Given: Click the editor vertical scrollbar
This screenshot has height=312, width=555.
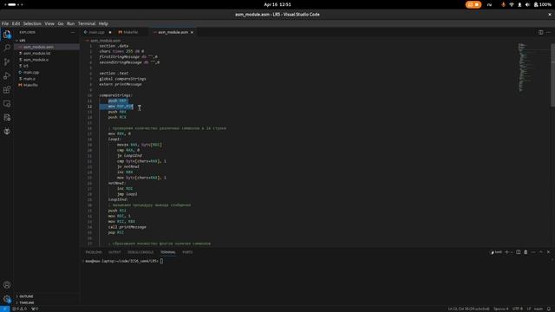Looking at the screenshot, I should point(553,75).
